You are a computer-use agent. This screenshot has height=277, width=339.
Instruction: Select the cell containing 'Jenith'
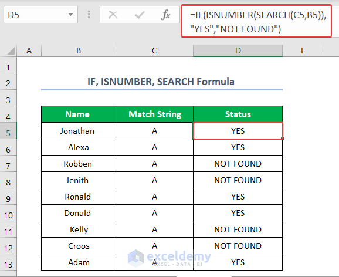[79, 180]
